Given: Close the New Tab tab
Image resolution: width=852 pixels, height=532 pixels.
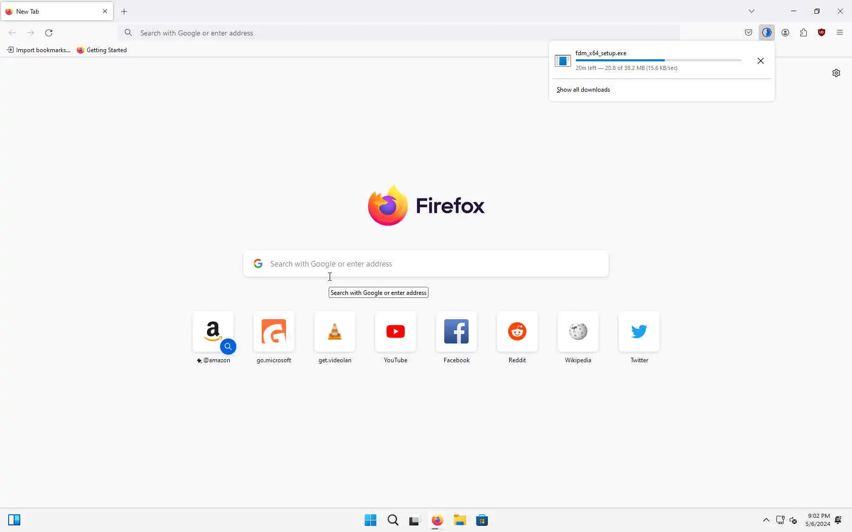Looking at the screenshot, I should point(105,11).
